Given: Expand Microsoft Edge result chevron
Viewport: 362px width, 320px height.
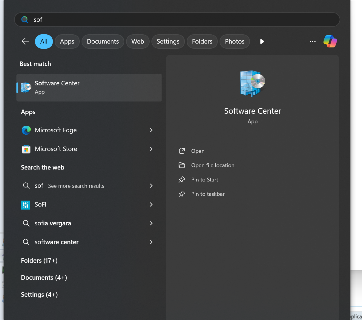Looking at the screenshot, I should point(151,130).
